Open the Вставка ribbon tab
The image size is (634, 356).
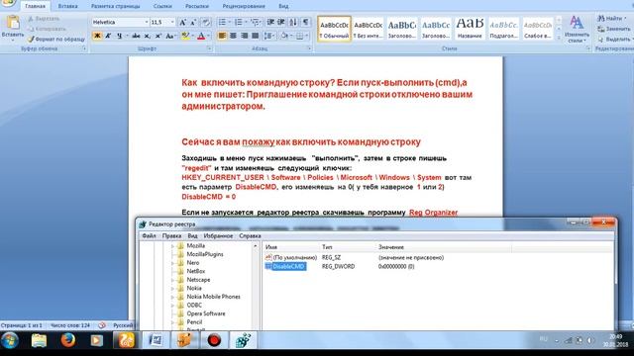[67, 7]
